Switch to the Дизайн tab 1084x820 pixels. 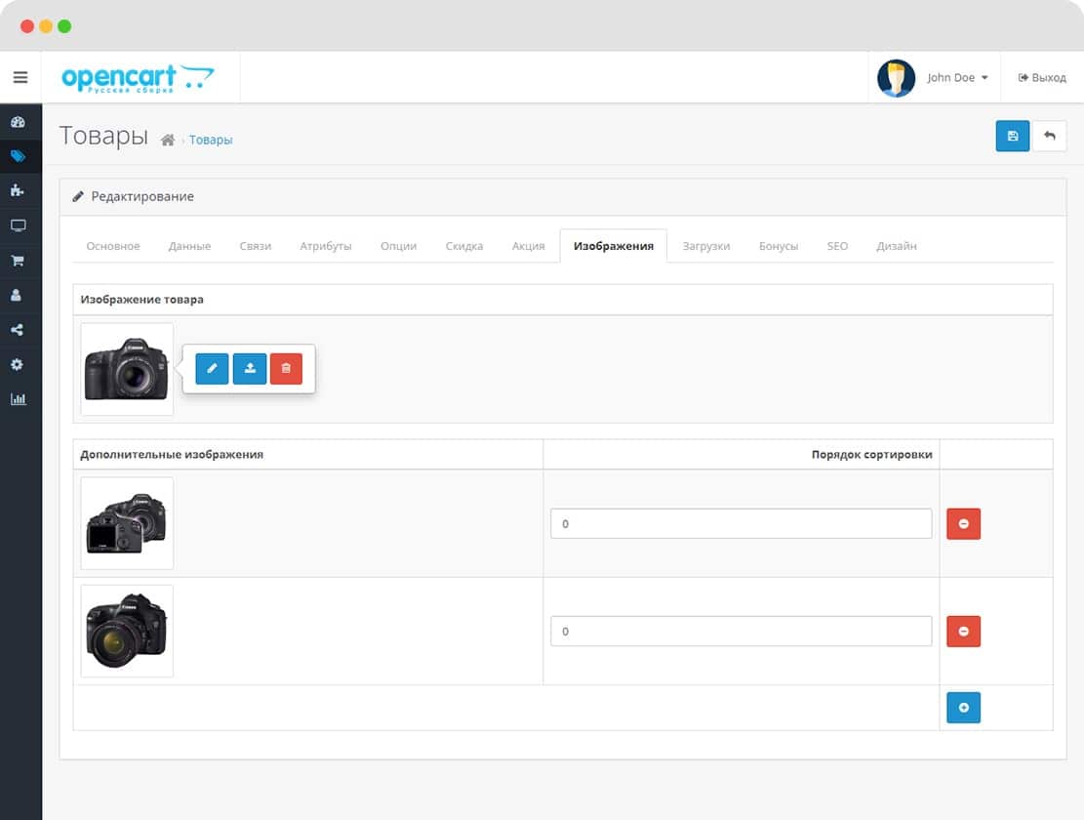click(897, 245)
